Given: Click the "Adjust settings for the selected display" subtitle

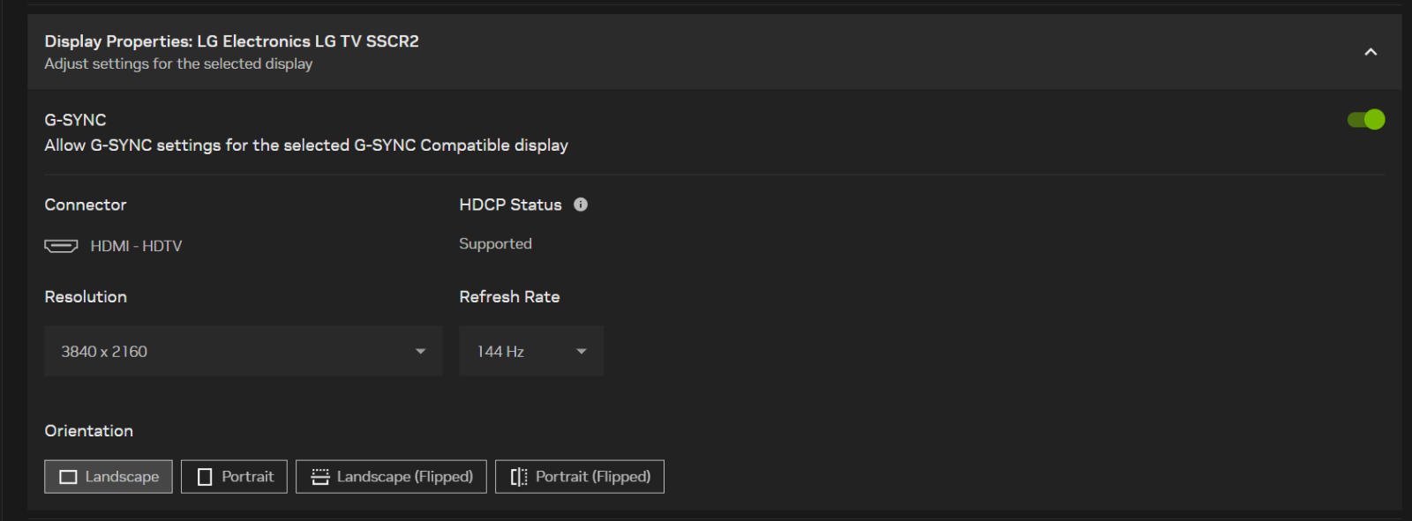Looking at the screenshot, I should click(x=178, y=64).
